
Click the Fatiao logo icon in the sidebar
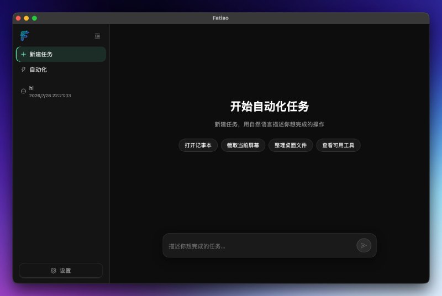tap(24, 36)
